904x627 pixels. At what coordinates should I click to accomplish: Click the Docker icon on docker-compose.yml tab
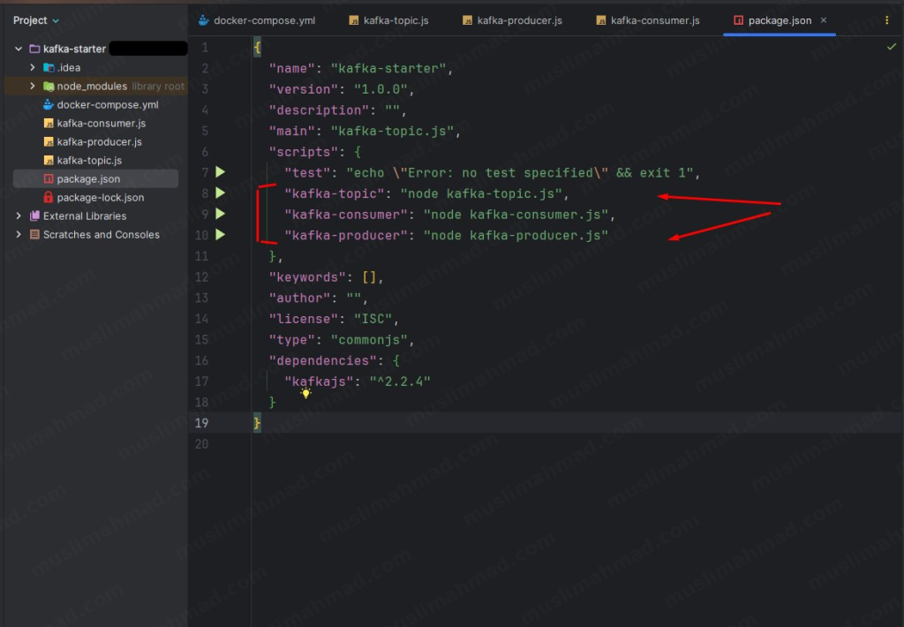tap(201, 19)
